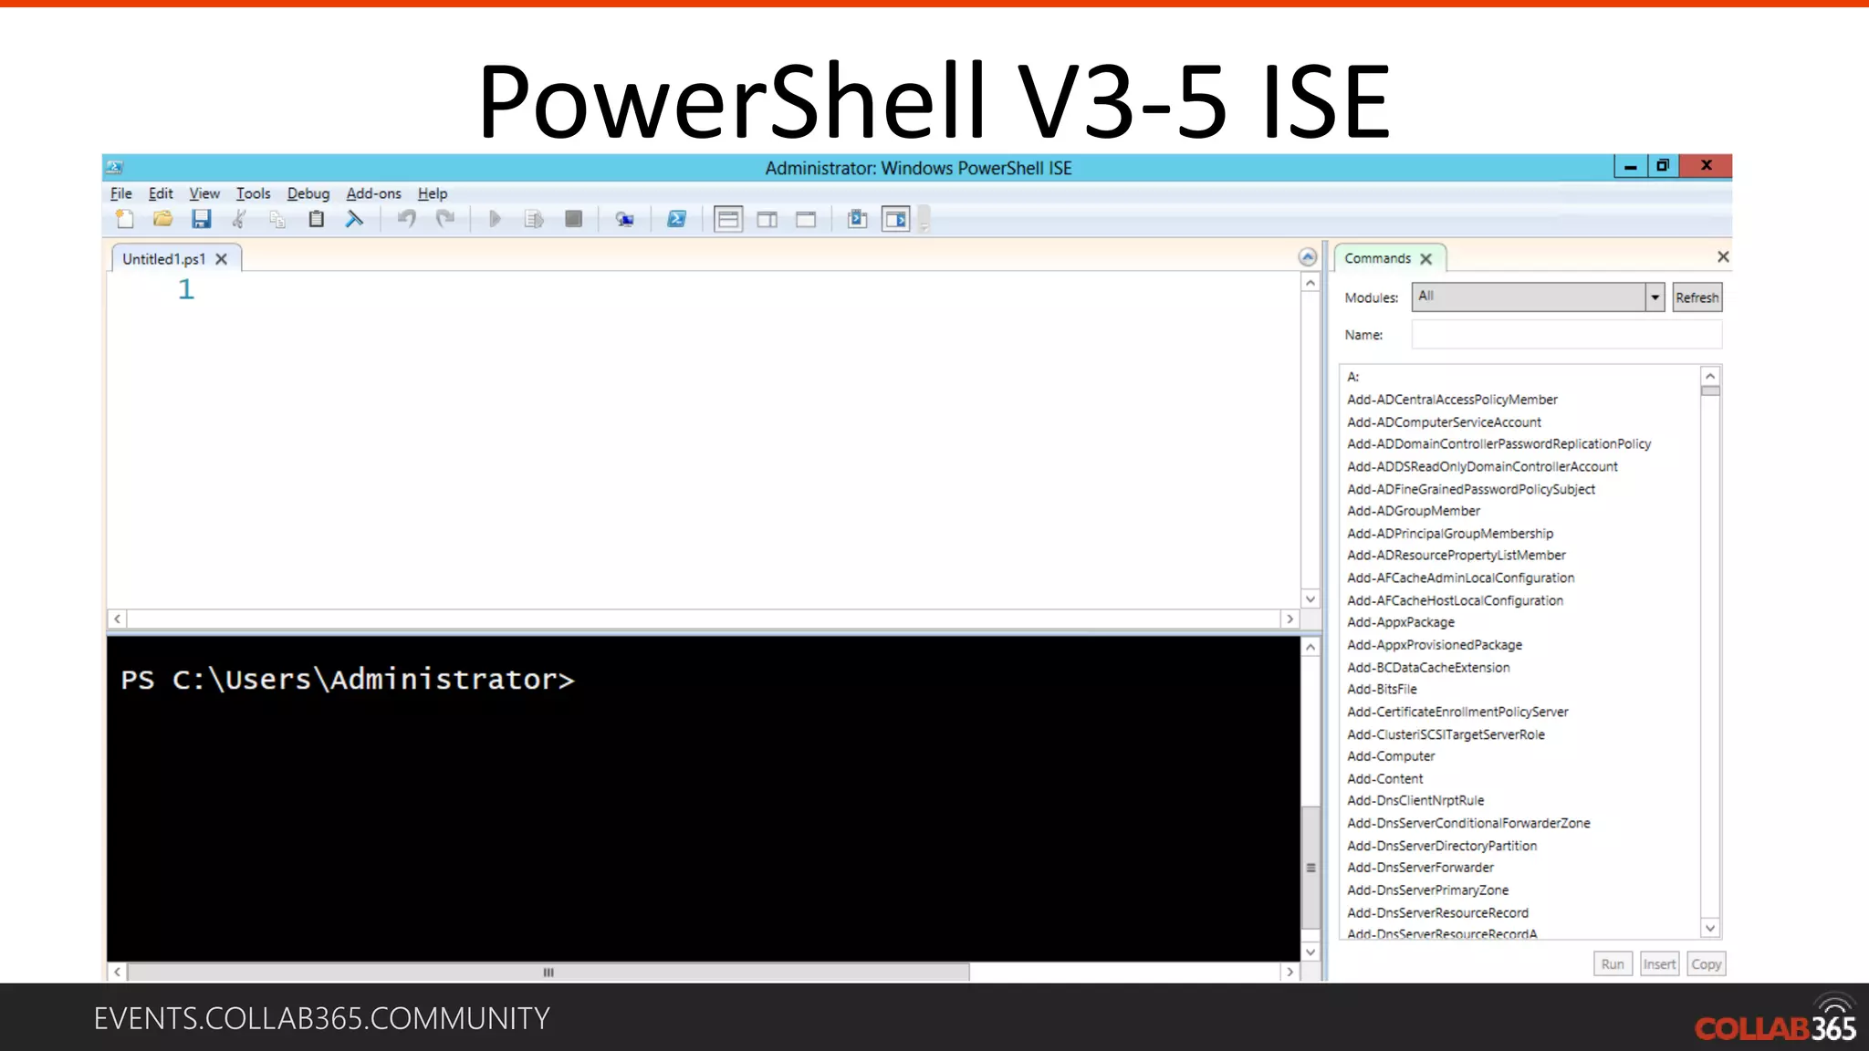Screen dimensions: 1869x1051
Task: Select Add-Content command
Action: [x=1384, y=779]
